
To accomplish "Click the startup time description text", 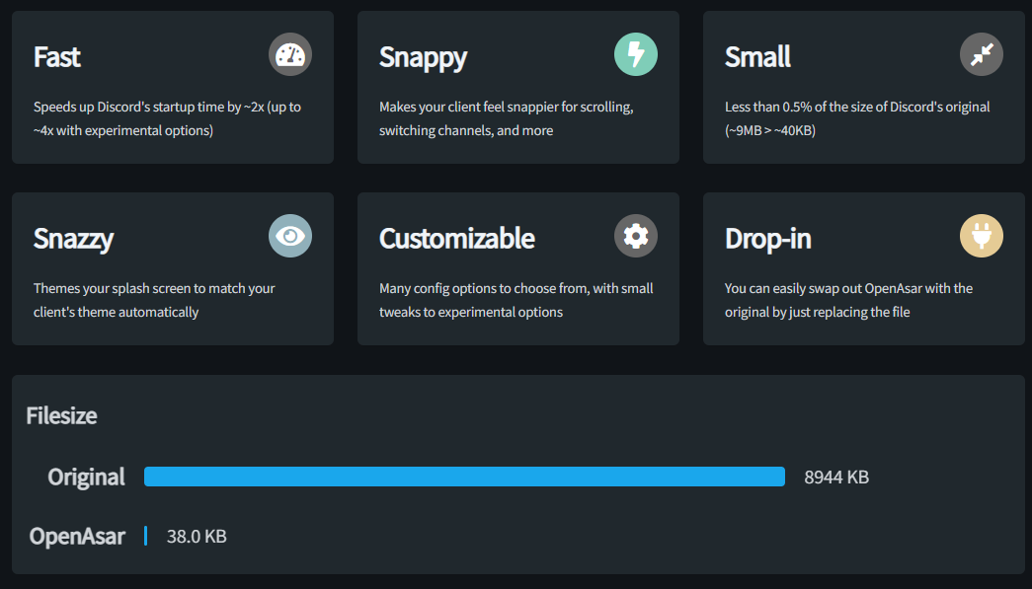I will (167, 118).
